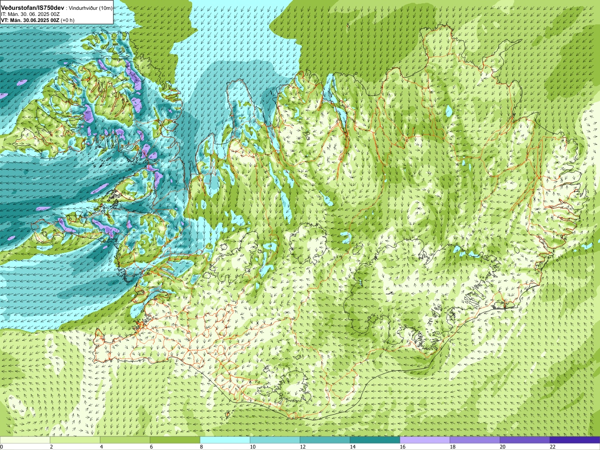
Task: Click the darker green 6–8 legend swatch
Action: [175, 440]
